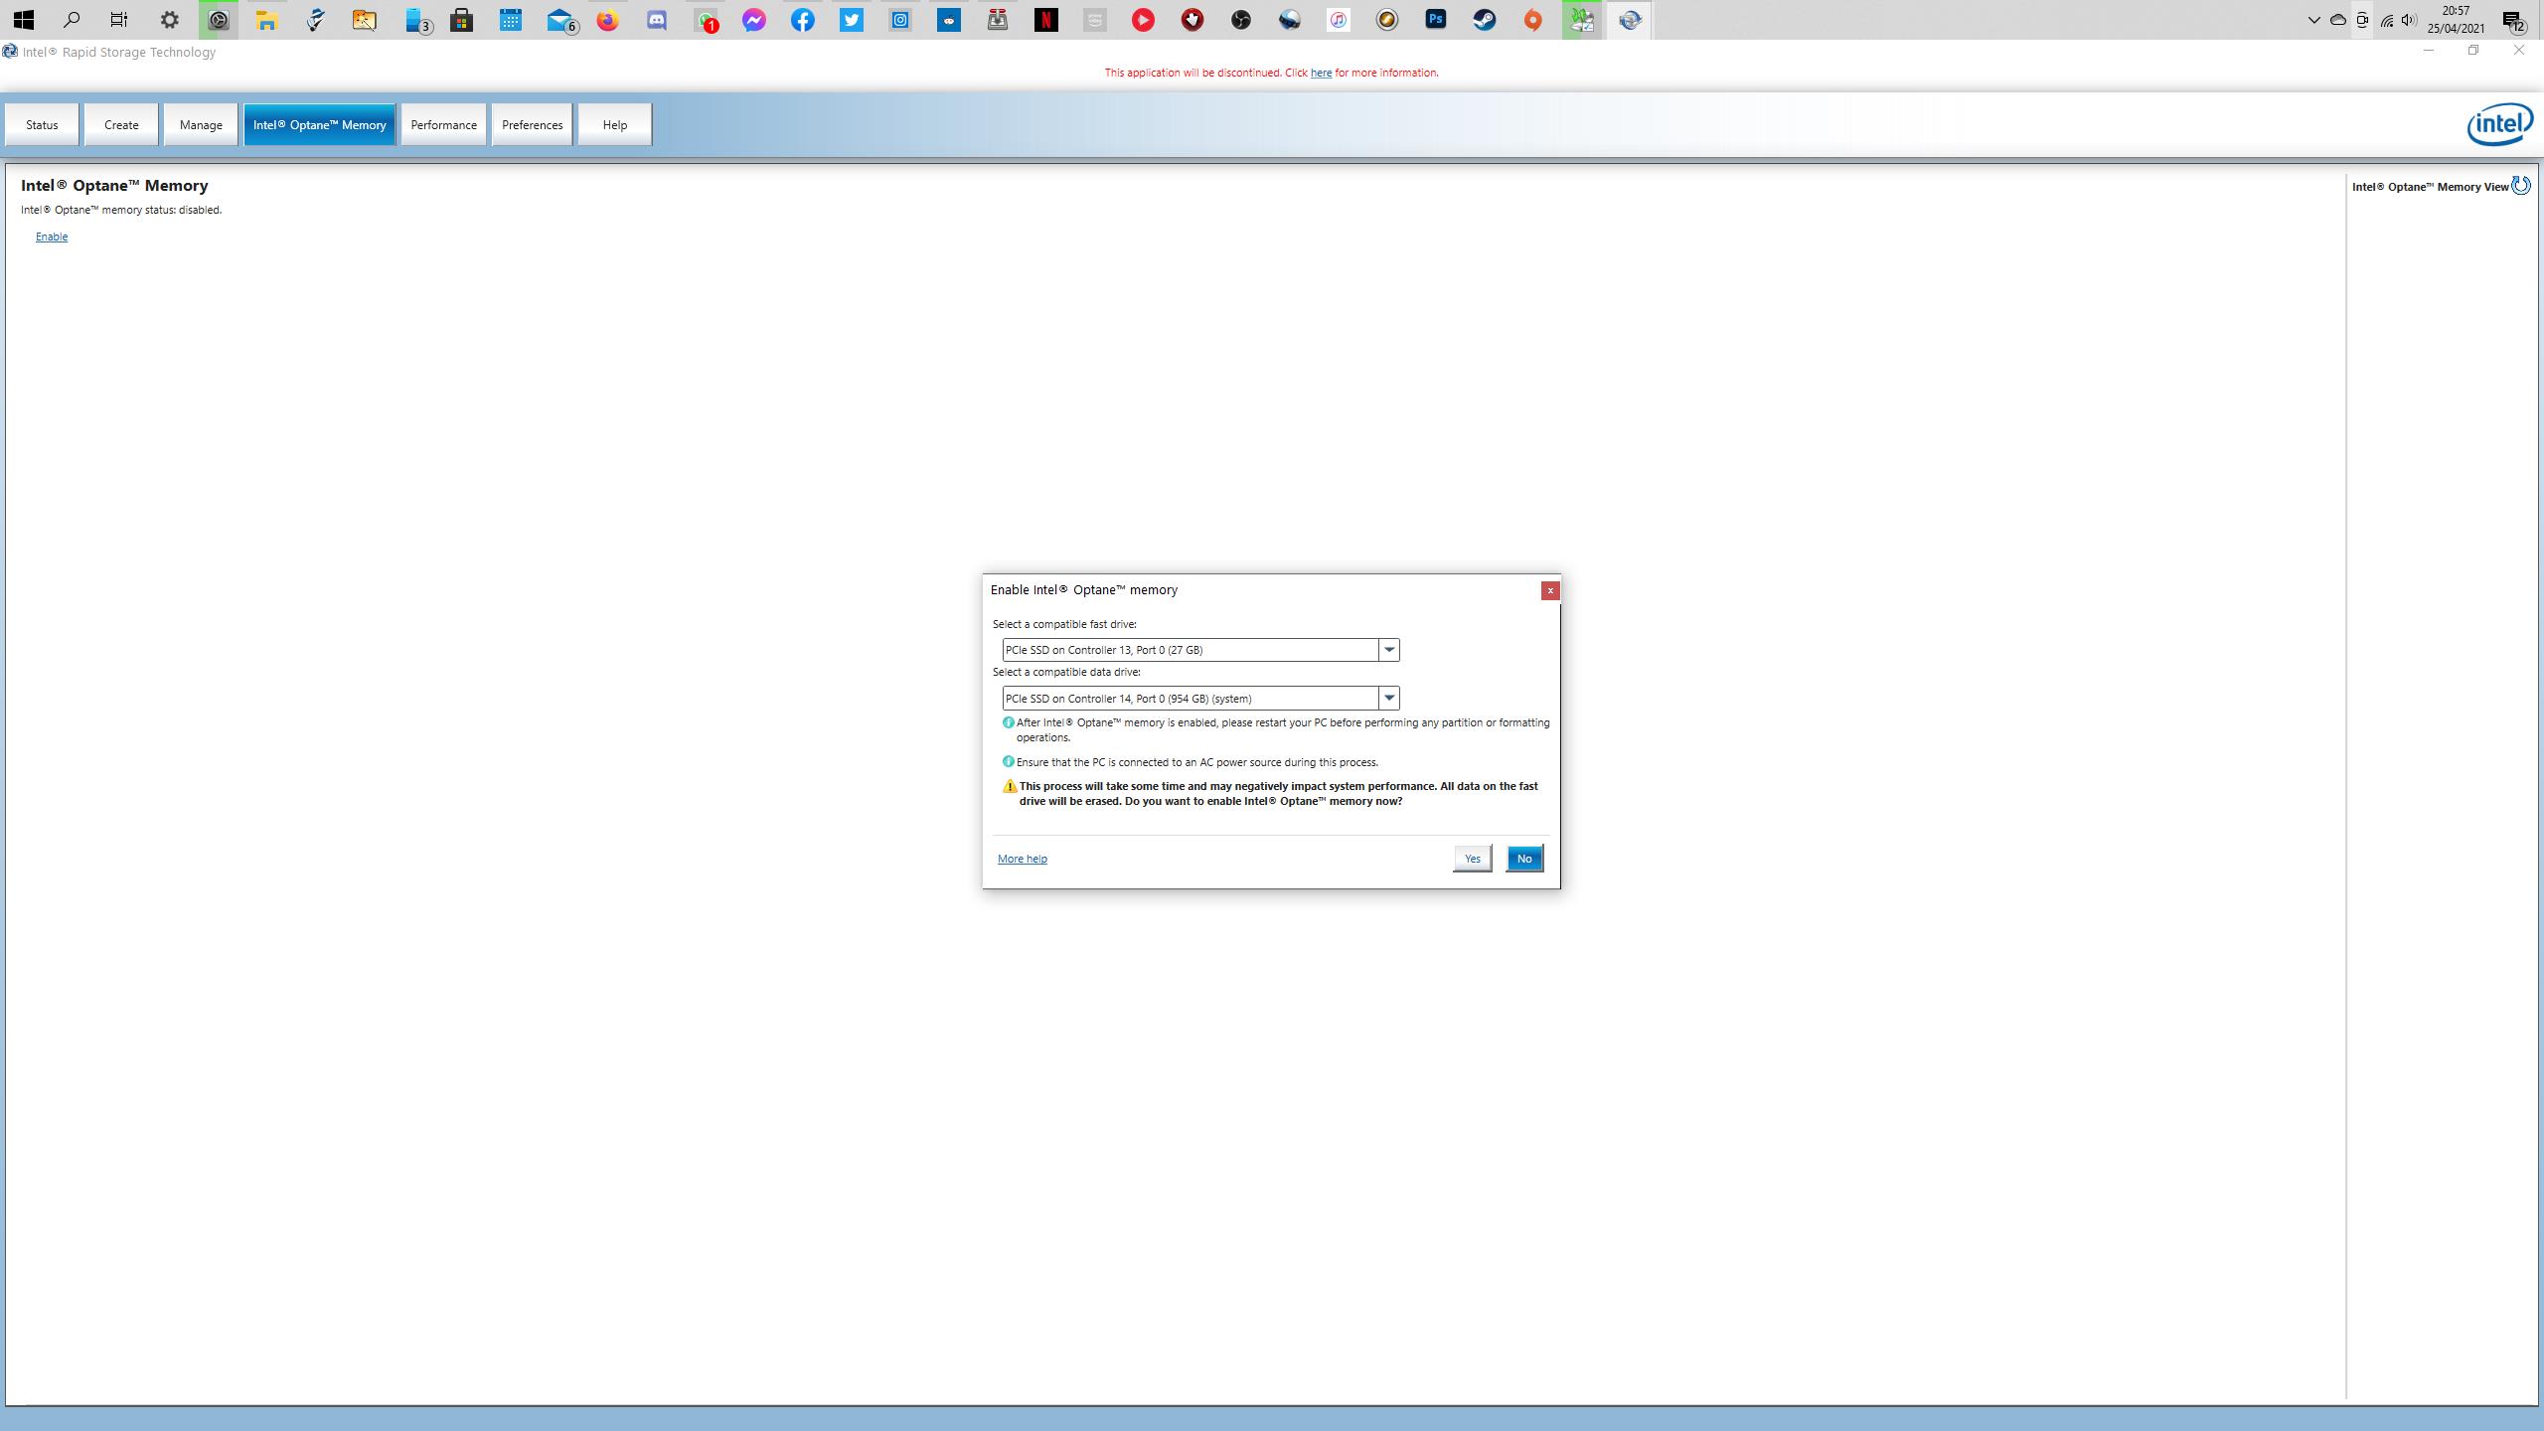This screenshot has width=2544, height=1431.
Task: Open Settings gear on the taskbar
Action: coord(169,20)
